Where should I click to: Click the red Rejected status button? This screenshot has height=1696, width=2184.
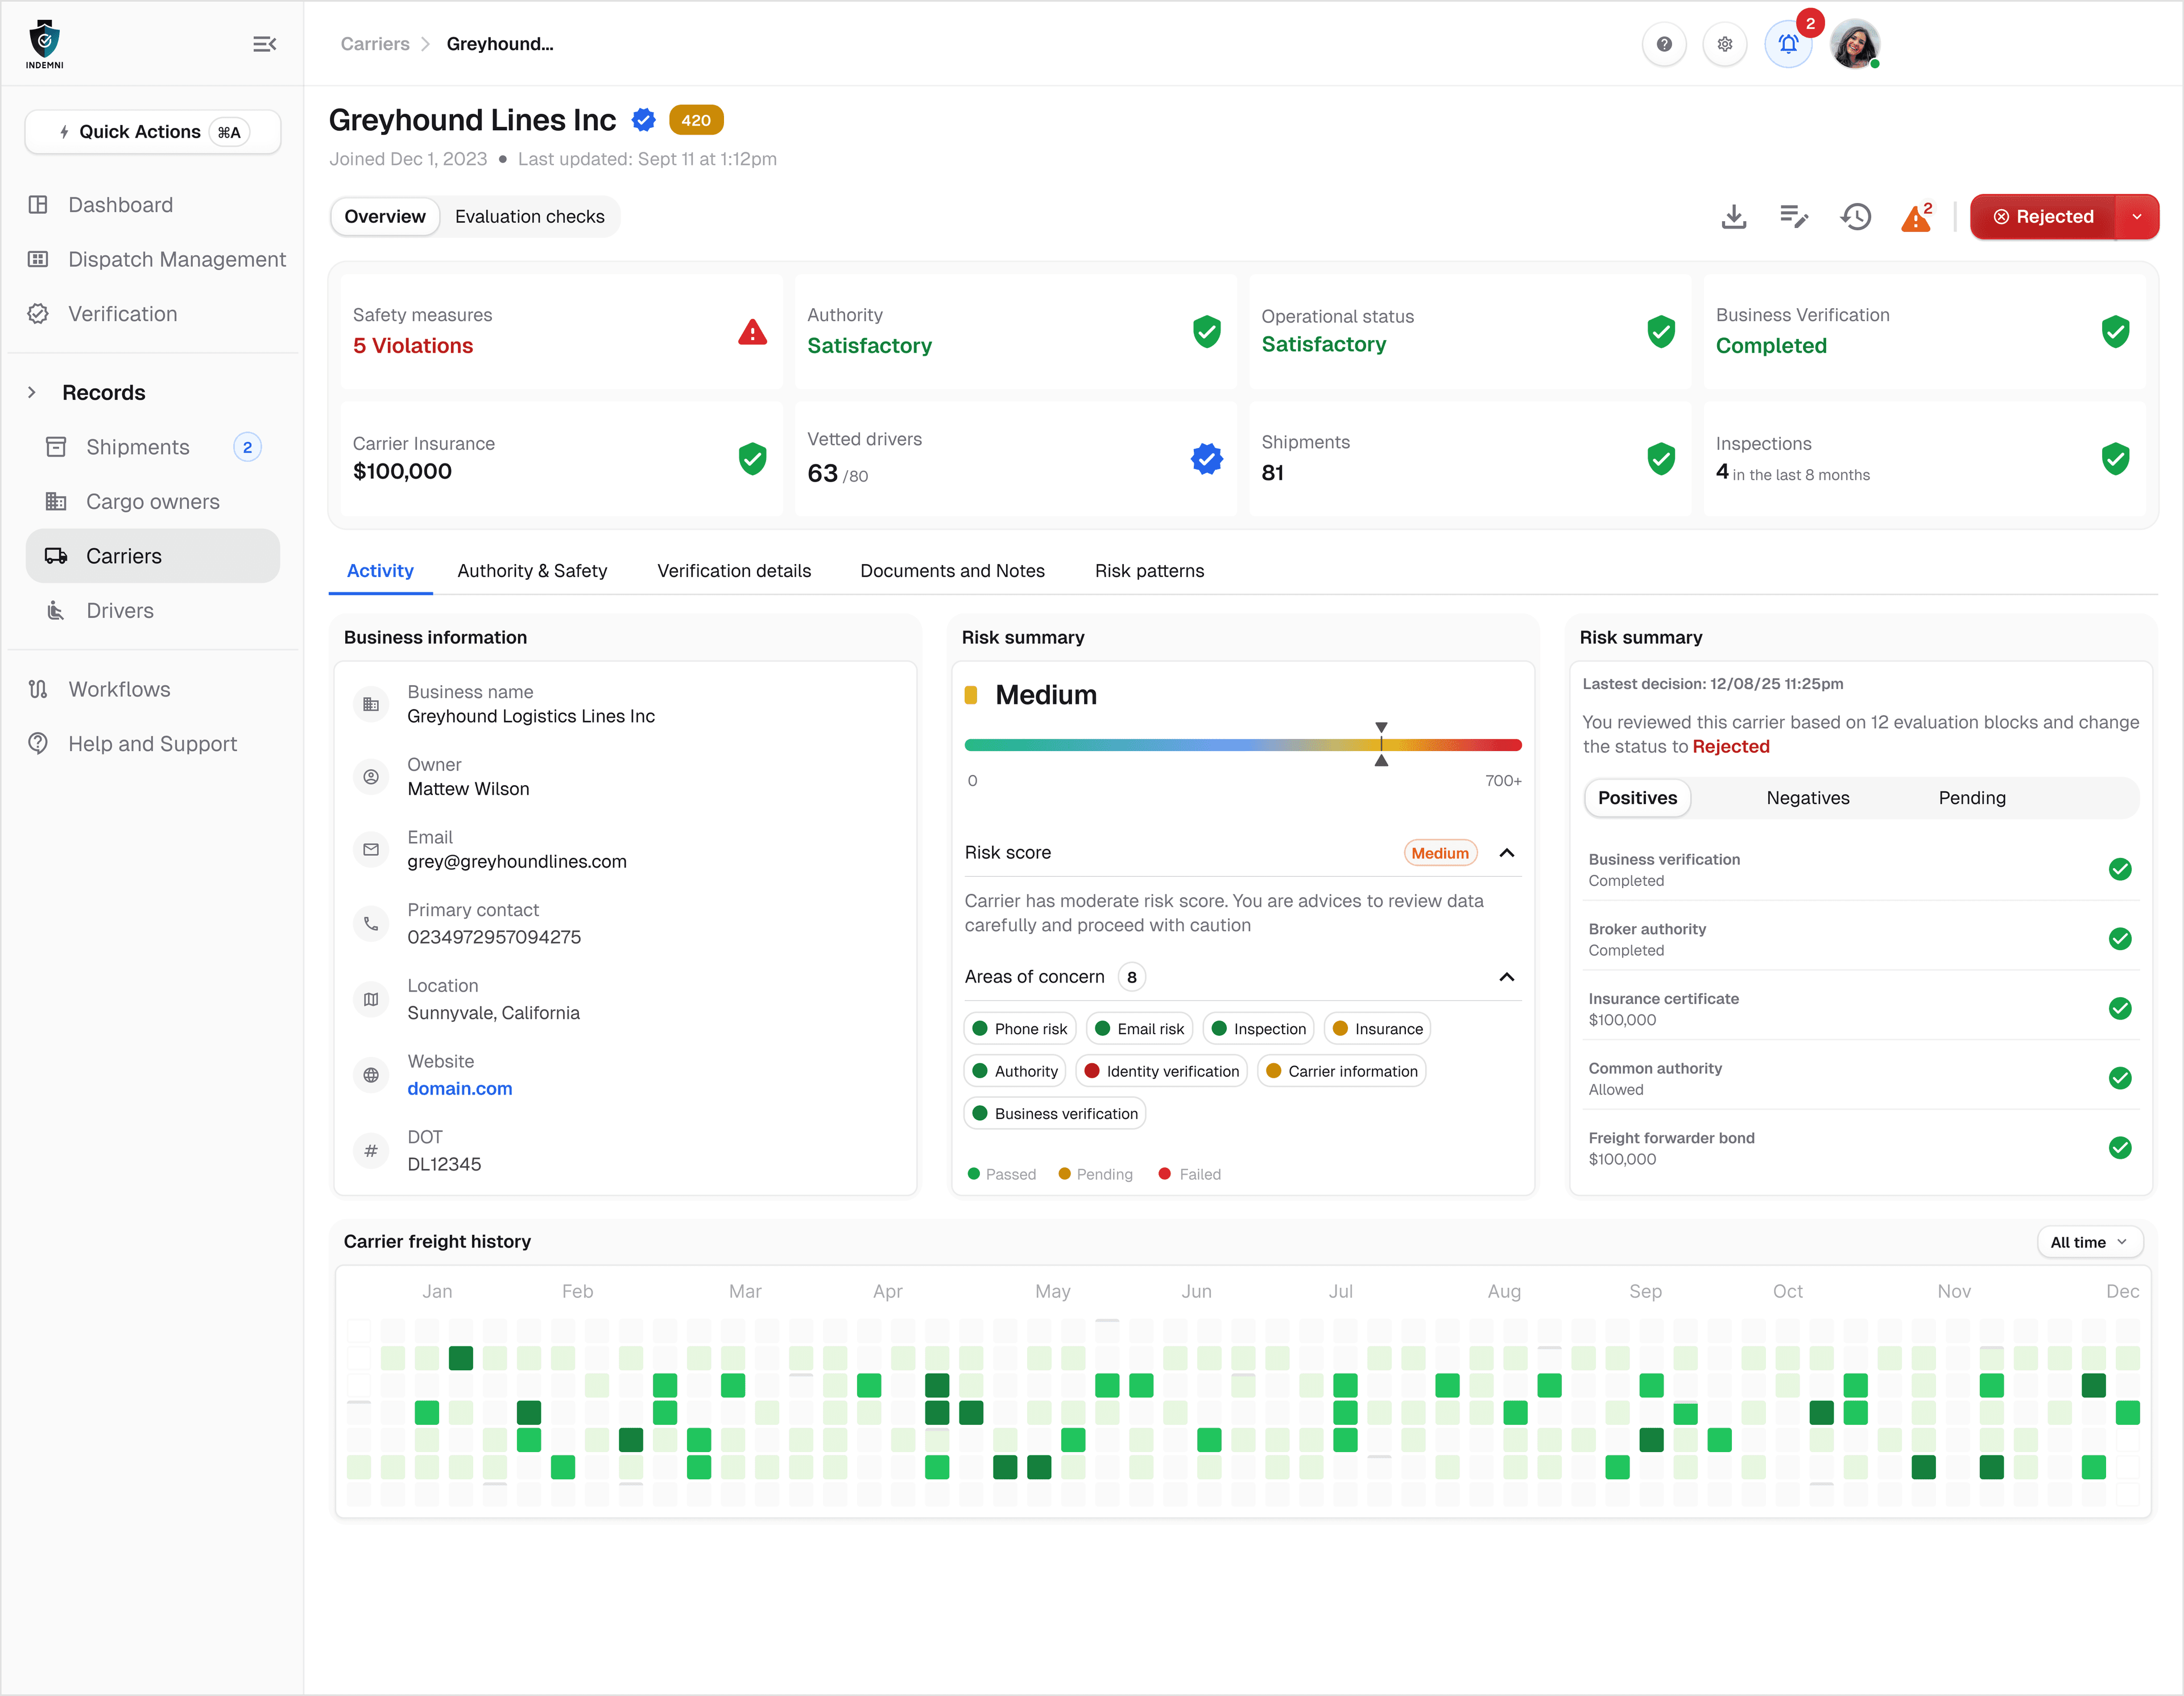[2043, 217]
